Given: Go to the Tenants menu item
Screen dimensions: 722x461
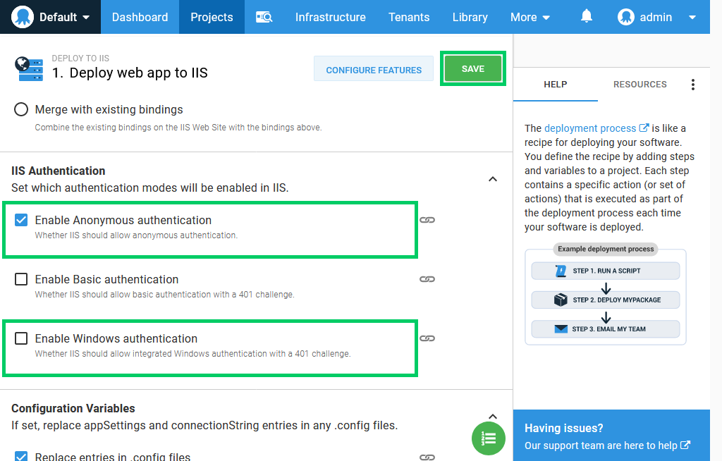Looking at the screenshot, I should point(409,17).
